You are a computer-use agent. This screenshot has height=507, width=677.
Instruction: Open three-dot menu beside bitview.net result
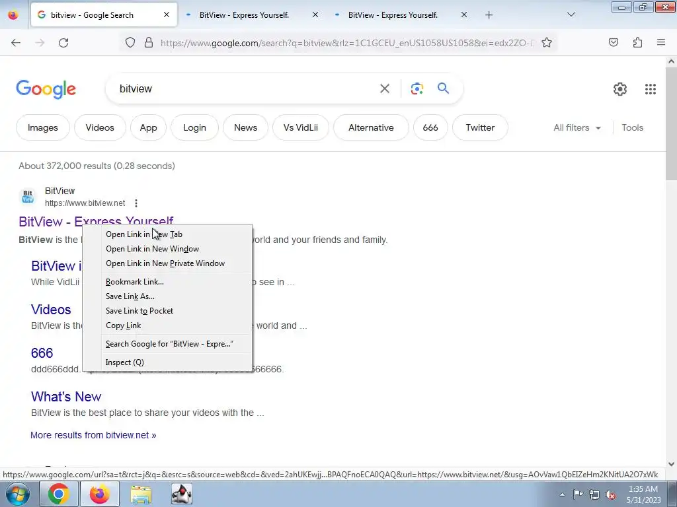coord(136,203)
